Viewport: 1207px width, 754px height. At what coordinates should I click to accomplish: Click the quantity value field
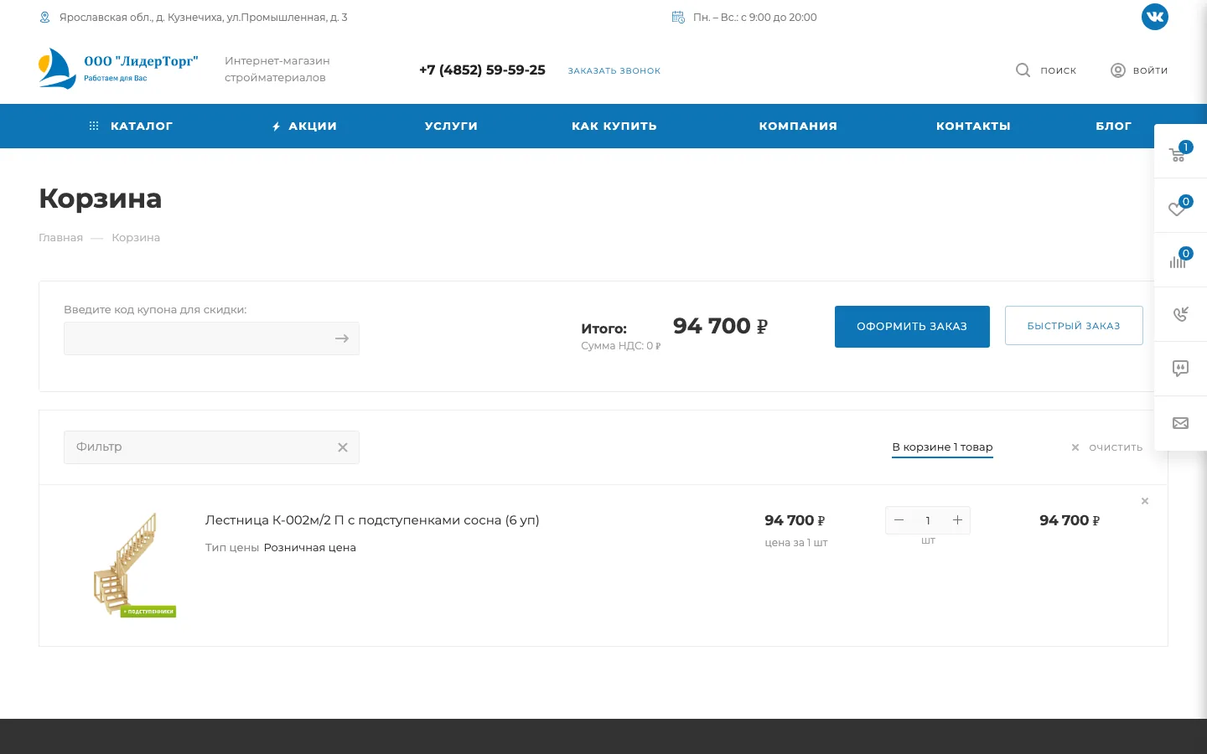(x=928, y=520)
